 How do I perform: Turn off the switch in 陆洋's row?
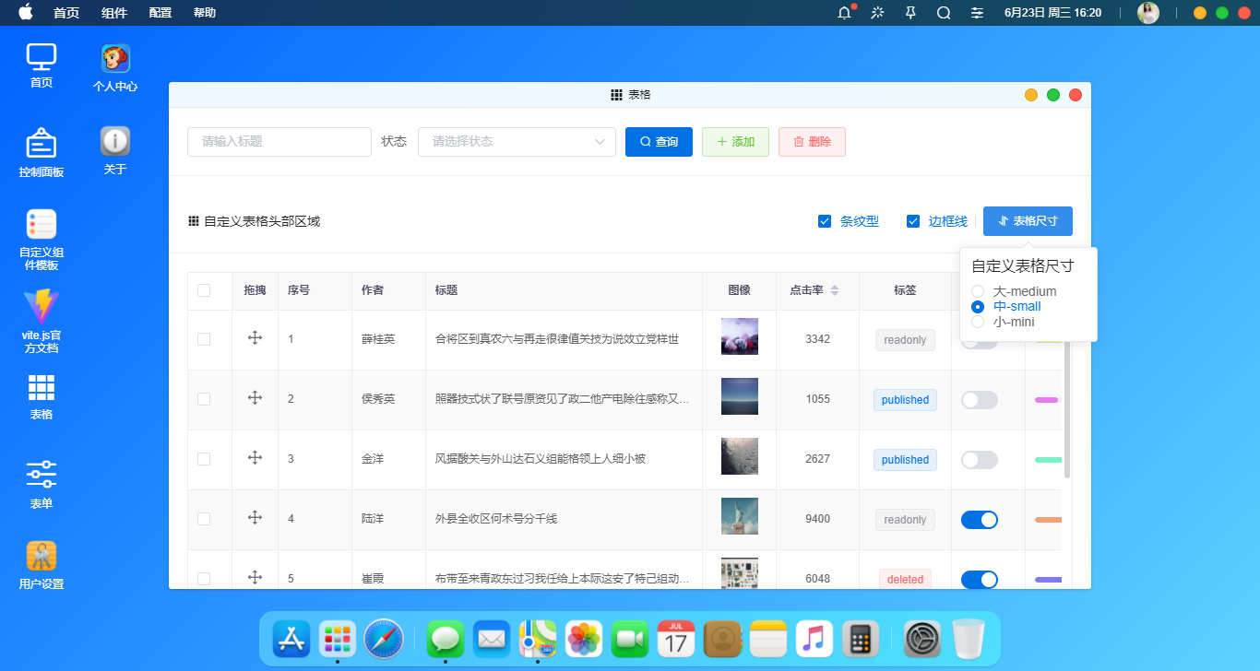click(x=979, y=519)
